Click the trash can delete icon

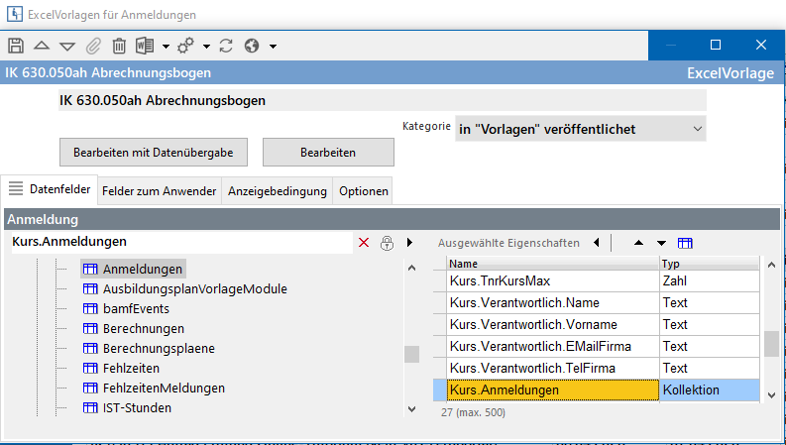[x=119, y=46]
